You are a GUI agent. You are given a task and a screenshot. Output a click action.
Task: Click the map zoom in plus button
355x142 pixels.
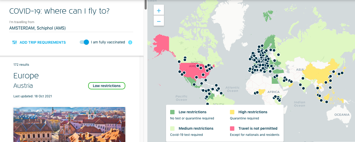[159, 11]
